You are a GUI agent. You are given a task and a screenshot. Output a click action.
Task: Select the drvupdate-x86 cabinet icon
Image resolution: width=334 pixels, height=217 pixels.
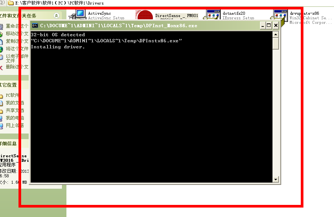click(280, 15)
